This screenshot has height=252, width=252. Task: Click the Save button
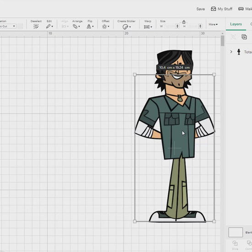coord(200,9)
